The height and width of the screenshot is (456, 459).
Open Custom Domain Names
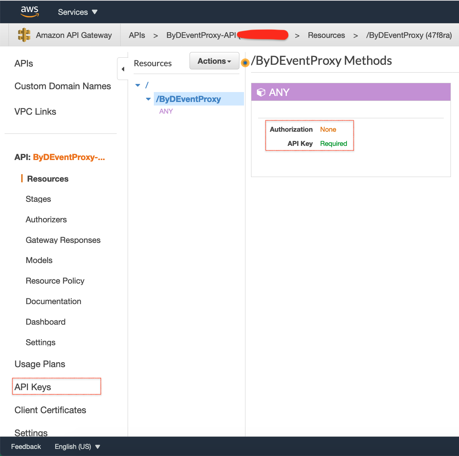[63, 86]
